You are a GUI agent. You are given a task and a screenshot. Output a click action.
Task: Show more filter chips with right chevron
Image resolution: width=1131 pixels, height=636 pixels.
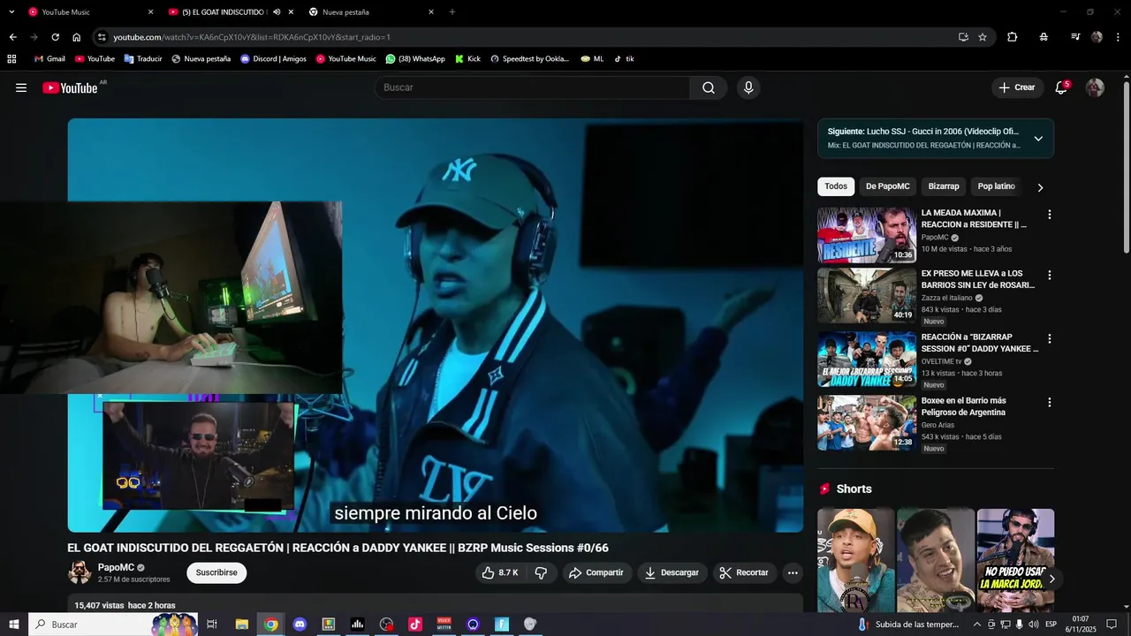1040,187
